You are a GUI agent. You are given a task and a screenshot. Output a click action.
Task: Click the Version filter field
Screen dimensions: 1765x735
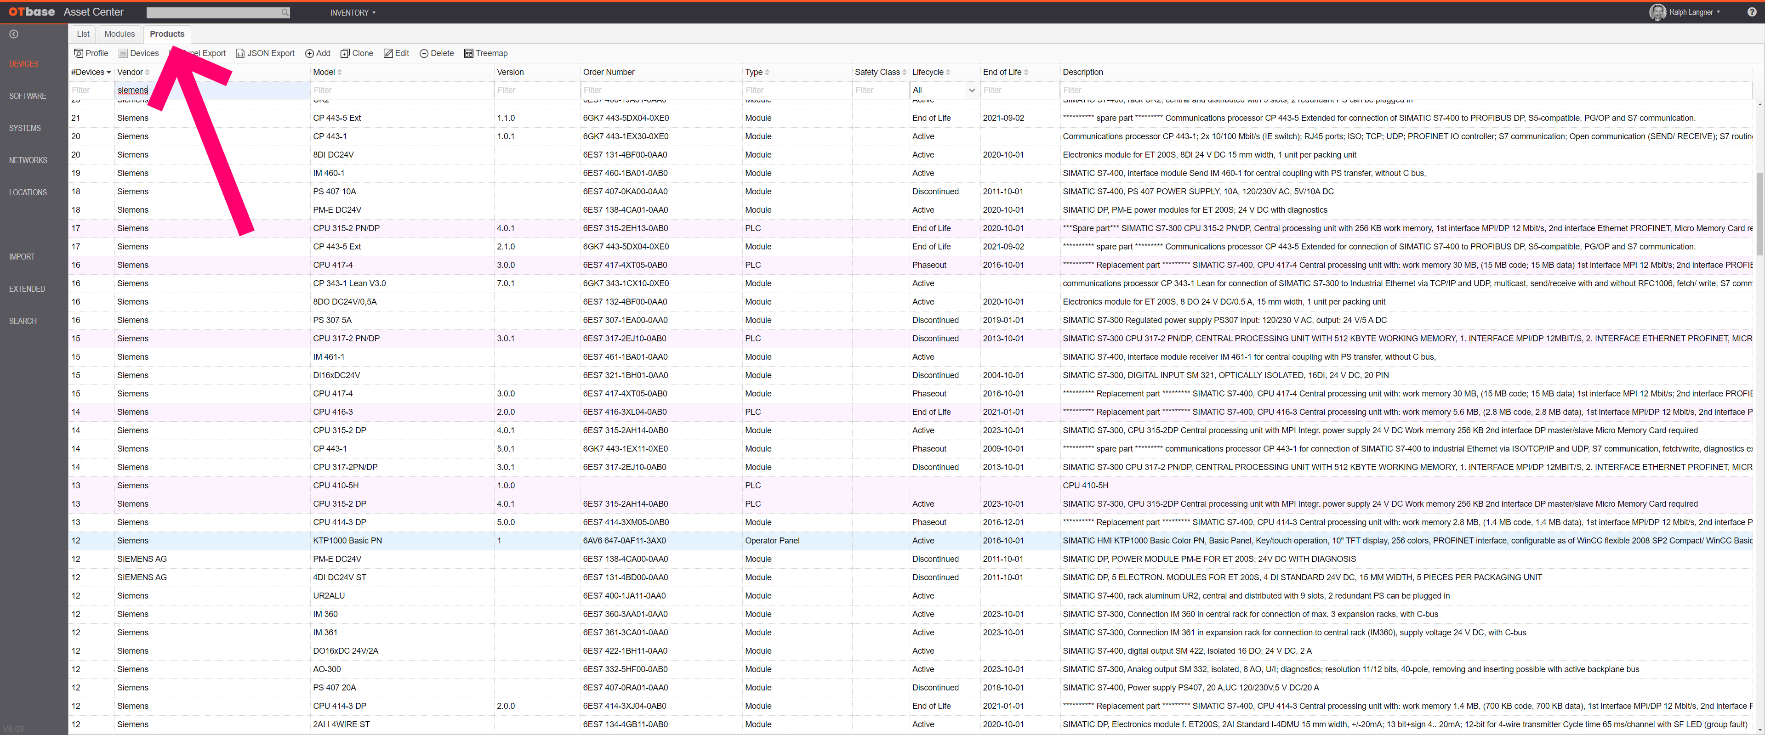[537, 90]
